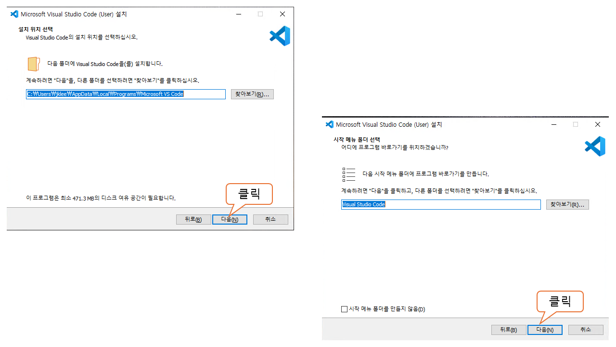Open 찾아보기(R)... next to the Visual Studio Code folder field
The height and width of the screenshot is (347, 616).
[x=568, y=204]
